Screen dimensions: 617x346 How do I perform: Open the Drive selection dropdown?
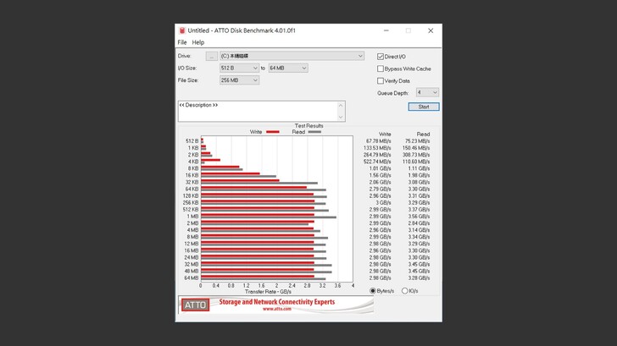(292, 56)
